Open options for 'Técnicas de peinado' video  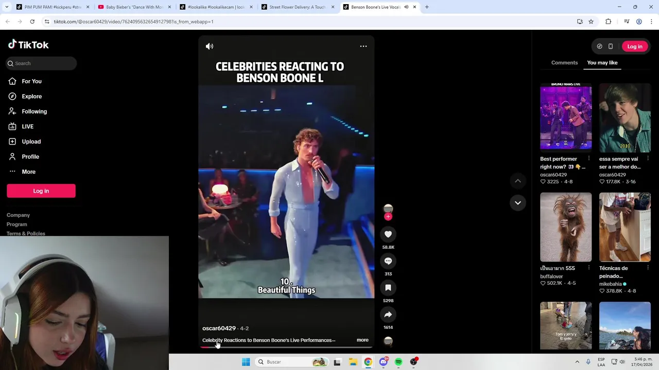[648, 268]
